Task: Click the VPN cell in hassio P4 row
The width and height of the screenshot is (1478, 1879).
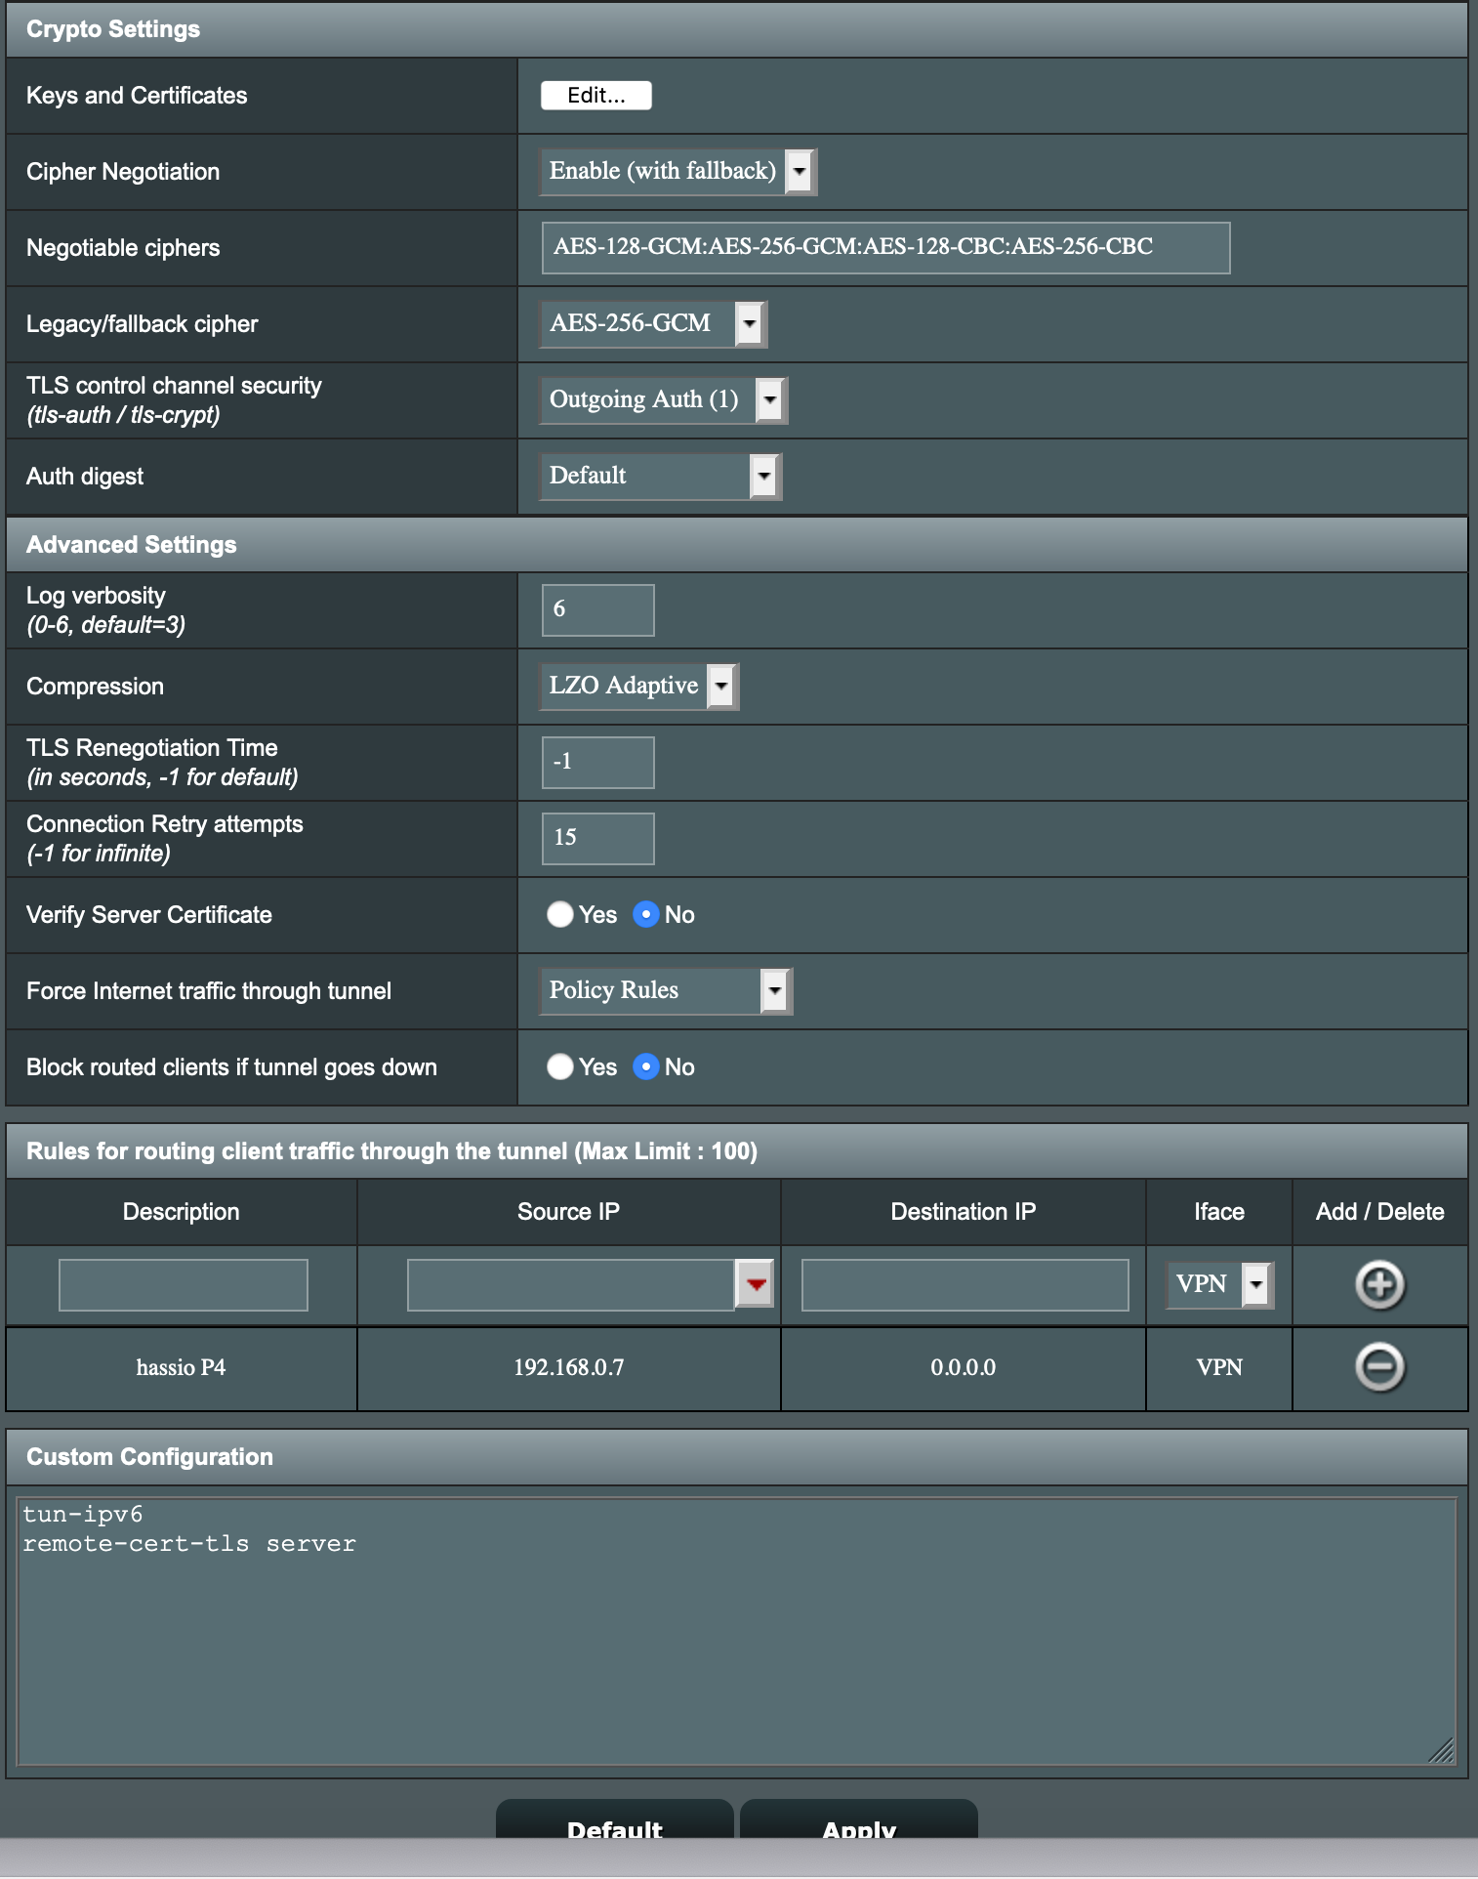Action: click(1219, 1368)
